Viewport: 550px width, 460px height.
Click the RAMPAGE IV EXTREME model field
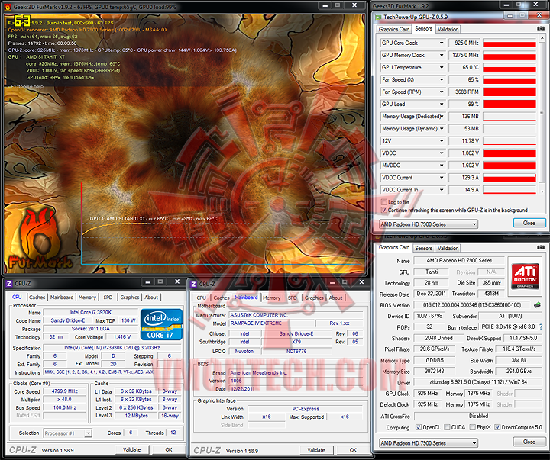[x=270, y=323]
